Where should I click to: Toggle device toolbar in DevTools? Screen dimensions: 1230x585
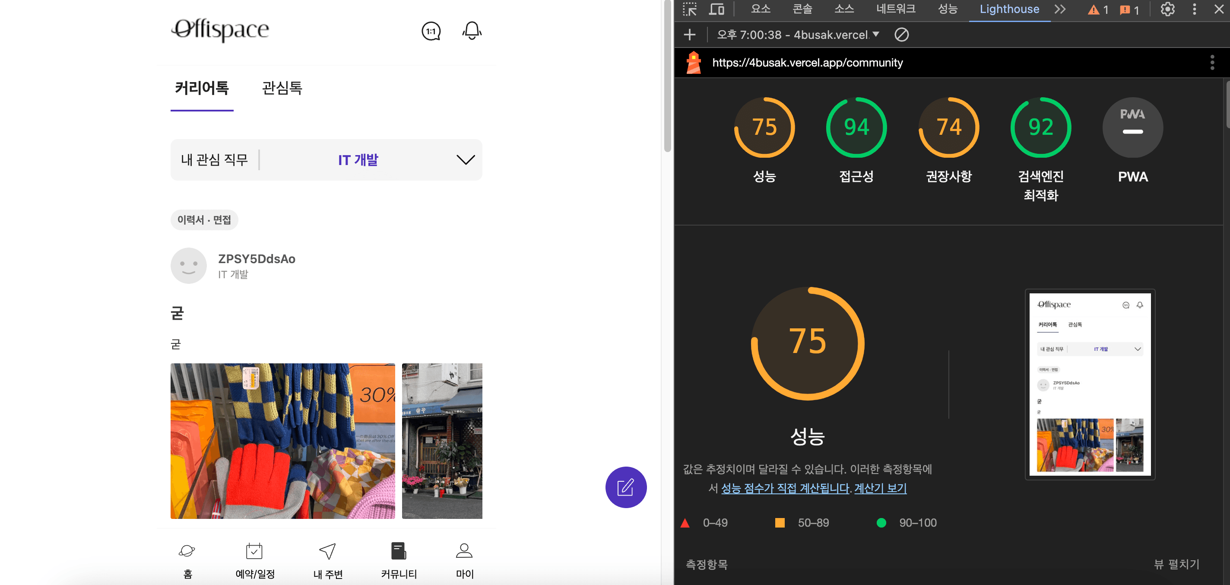point(716,9)
